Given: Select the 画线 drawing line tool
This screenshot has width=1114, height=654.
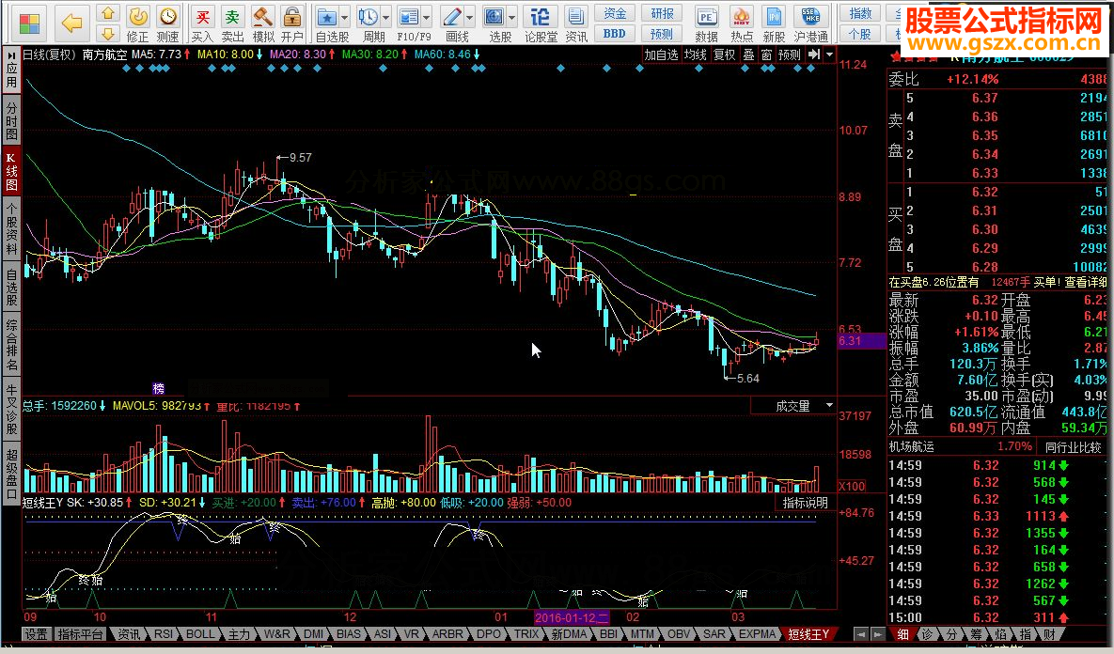Looking at the screenshot, I should pyautogui.click(x=452, y=24).
